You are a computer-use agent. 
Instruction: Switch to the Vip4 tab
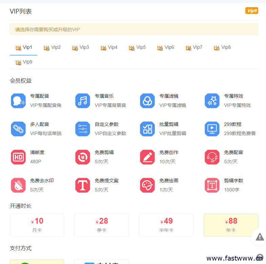pos(109,48)
